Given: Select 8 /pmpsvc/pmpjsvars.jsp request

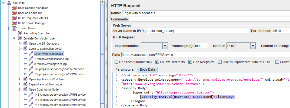Looking at the screenshot, I should pyautogui.click(x=51, y=64).
